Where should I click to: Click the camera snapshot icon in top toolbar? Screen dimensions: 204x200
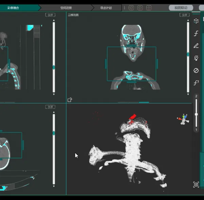pyautogui.click(x=131, y=8)
